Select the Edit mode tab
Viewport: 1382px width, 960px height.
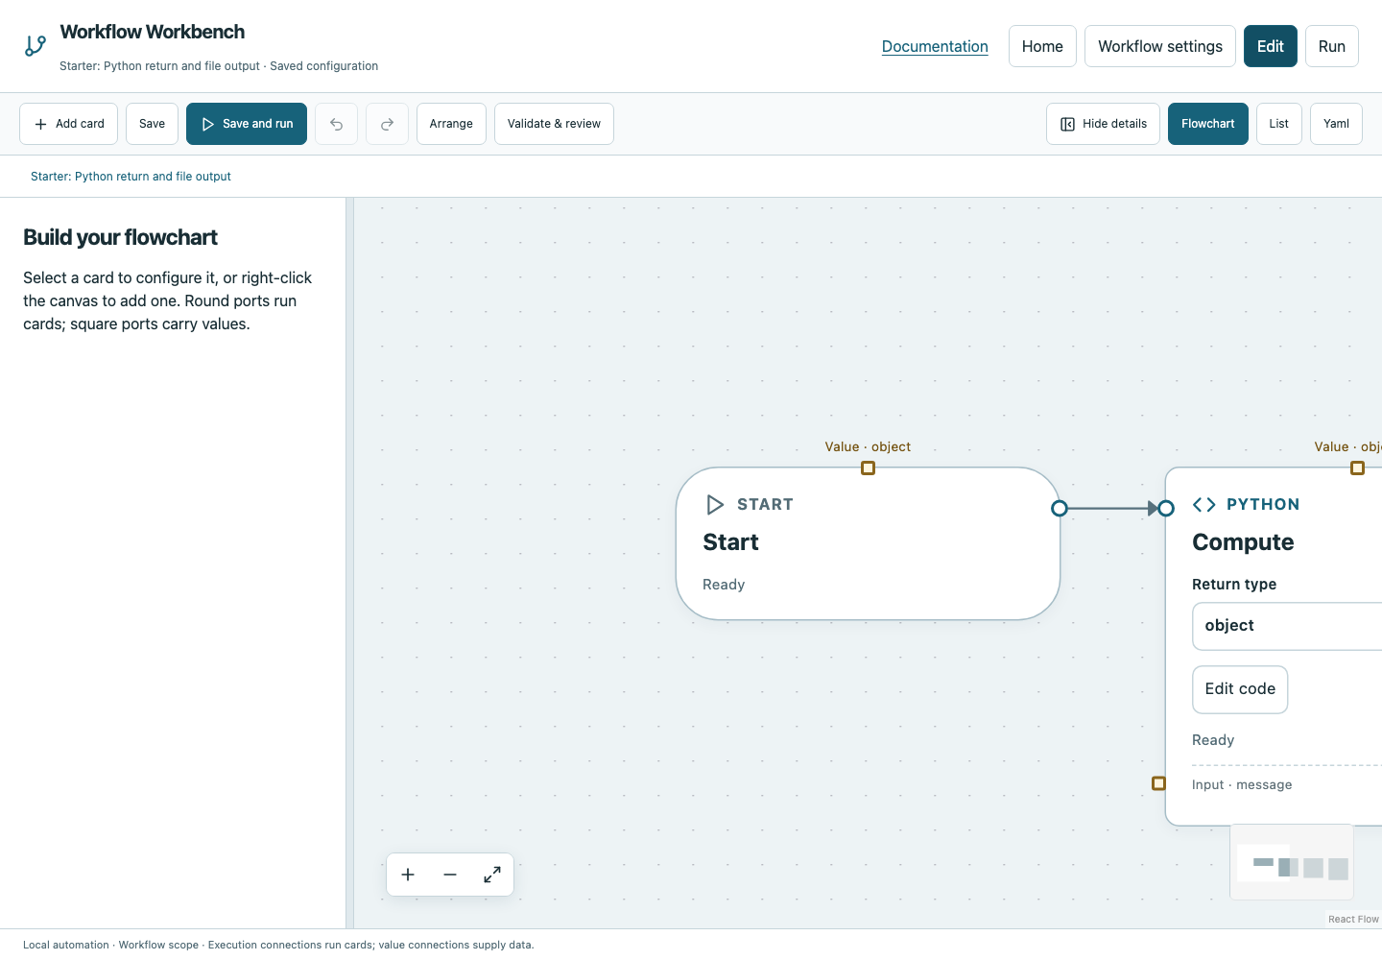coord(1270,46)
